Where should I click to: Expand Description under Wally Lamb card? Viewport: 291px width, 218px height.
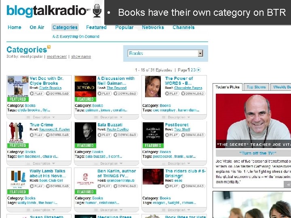click(39, 210)
